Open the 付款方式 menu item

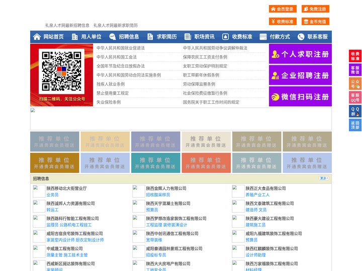[280, 37]
